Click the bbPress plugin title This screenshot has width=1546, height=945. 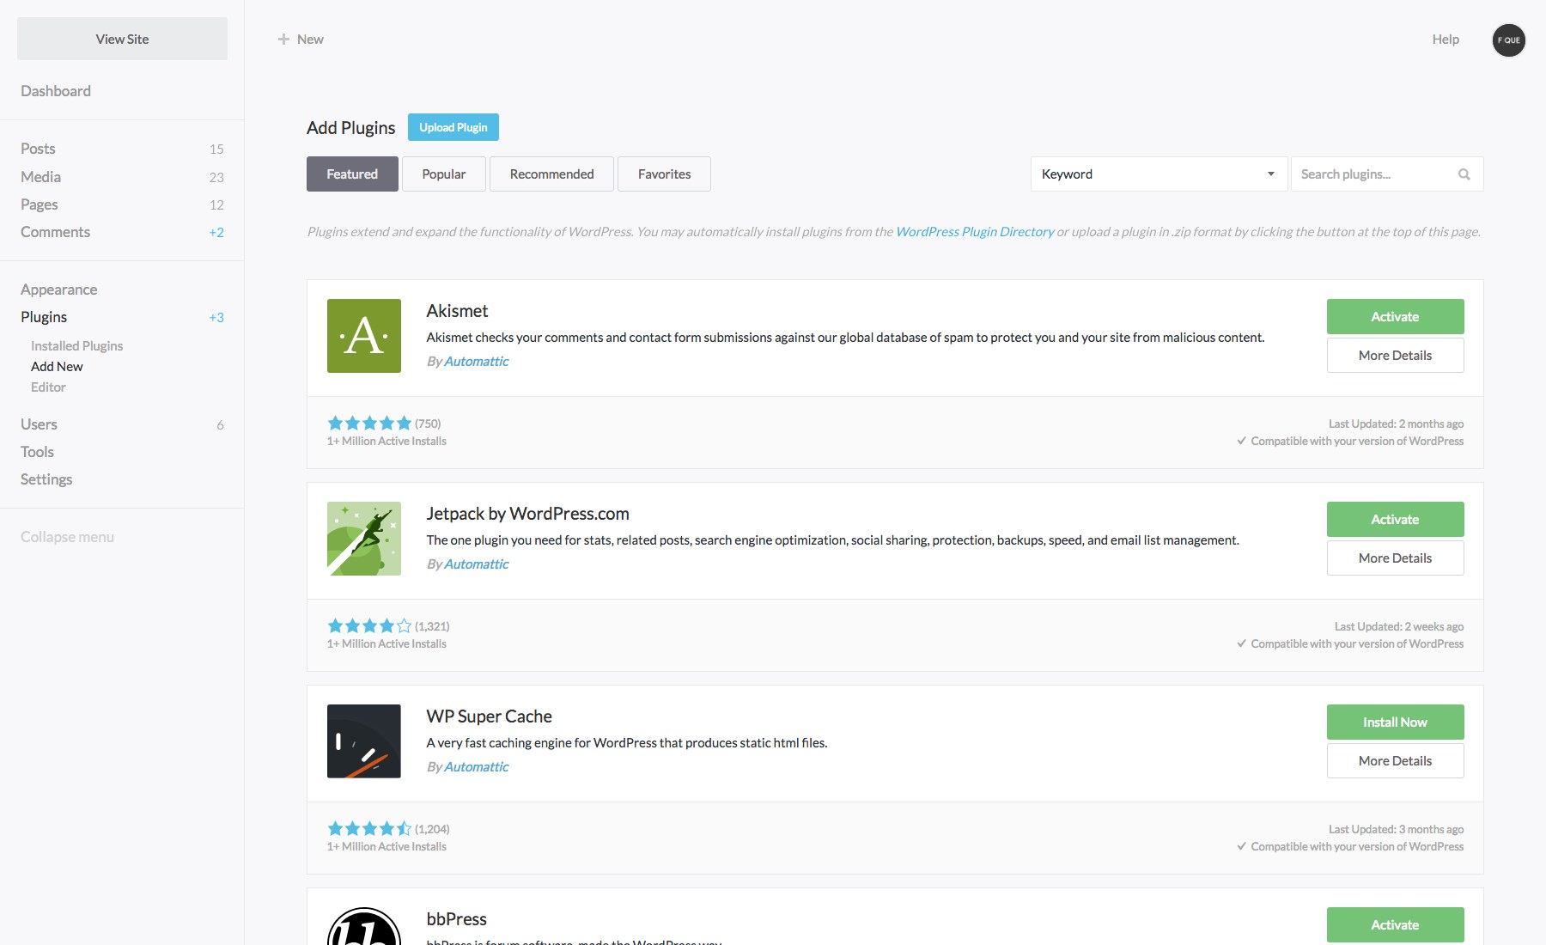point(456,919)
